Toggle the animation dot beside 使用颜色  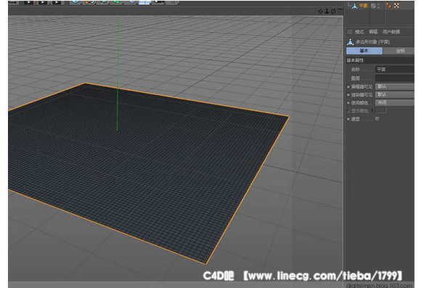[348, 103]
